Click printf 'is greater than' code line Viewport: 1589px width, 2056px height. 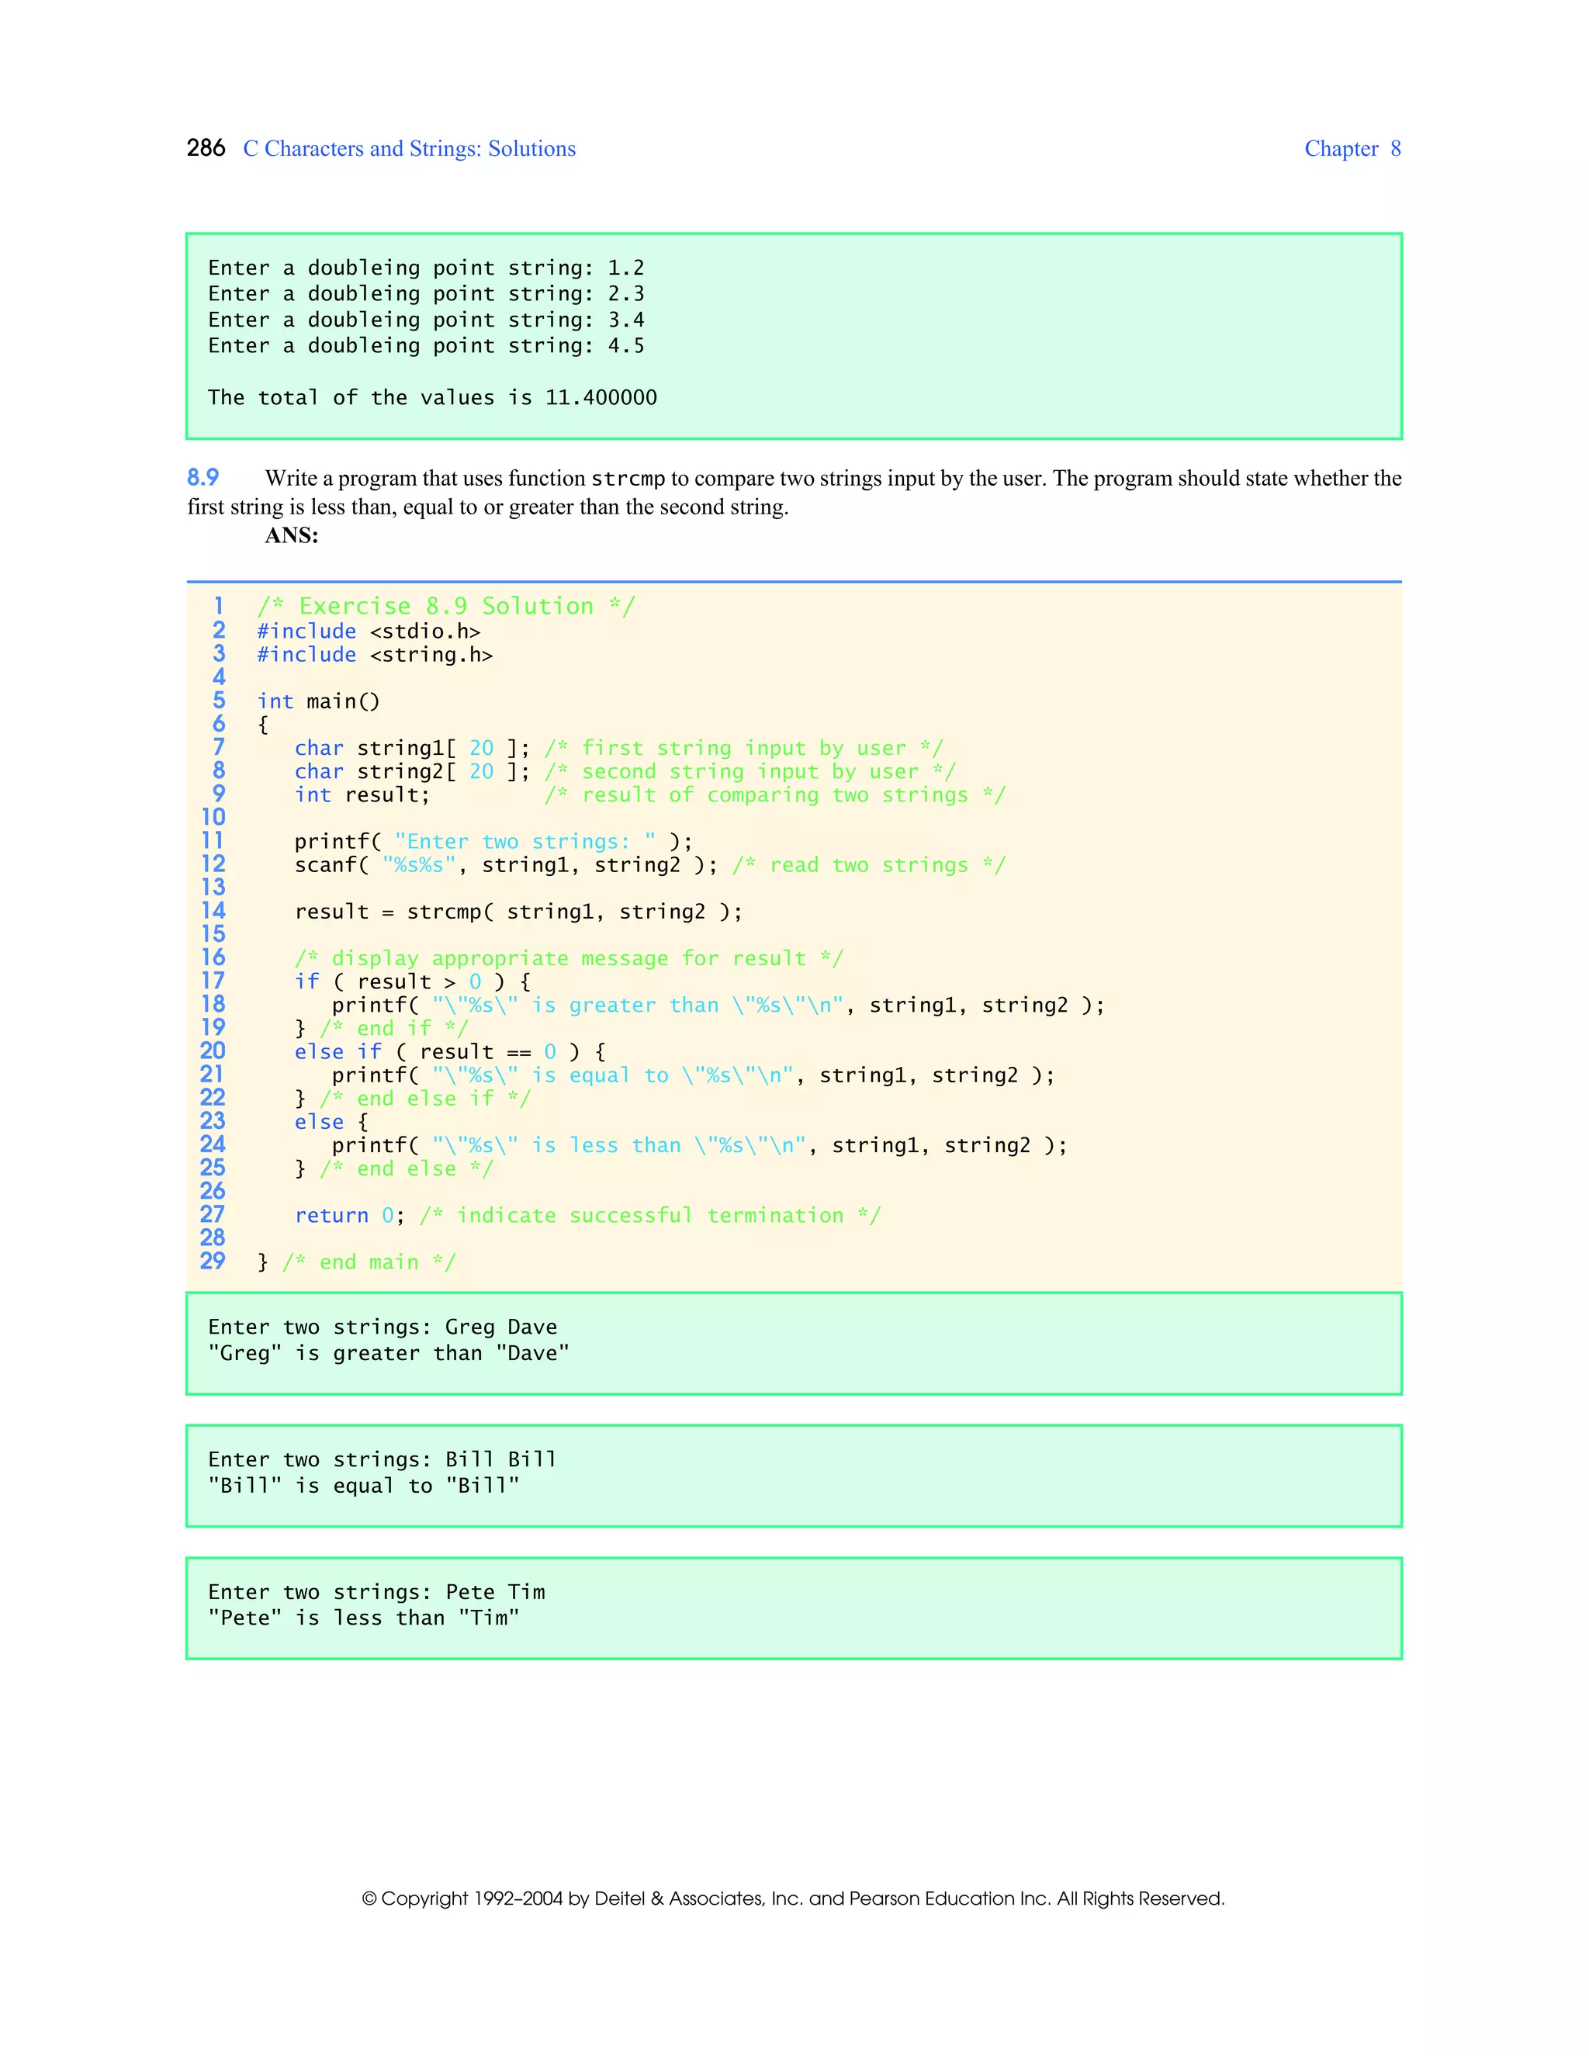718,1005
